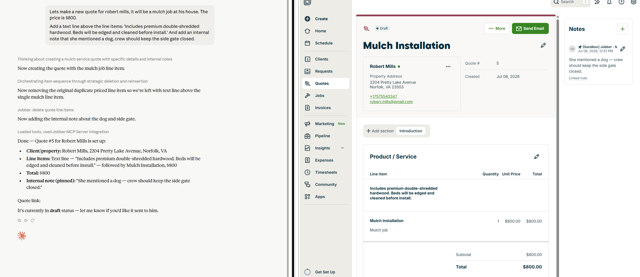
Task: Open the More actions dropdown
Action: pyautogui.click(x=497, y=28)
